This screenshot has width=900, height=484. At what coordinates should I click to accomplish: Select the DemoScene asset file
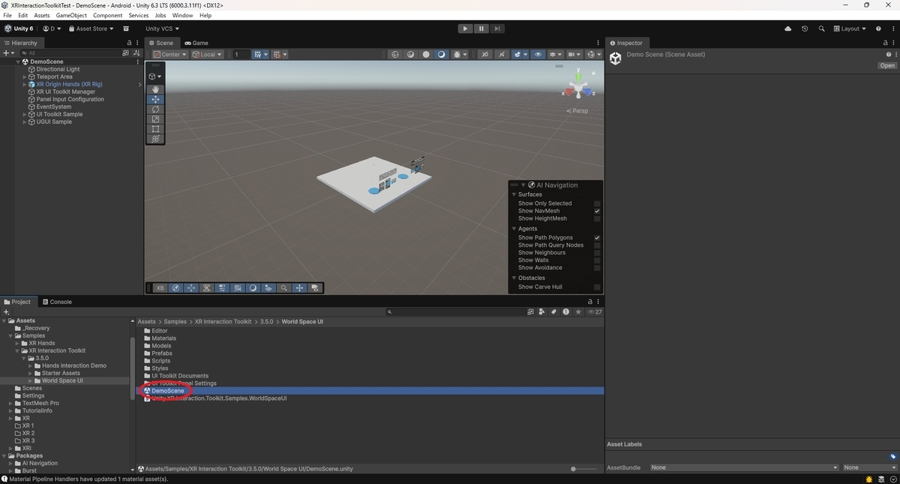click(168, 391)
